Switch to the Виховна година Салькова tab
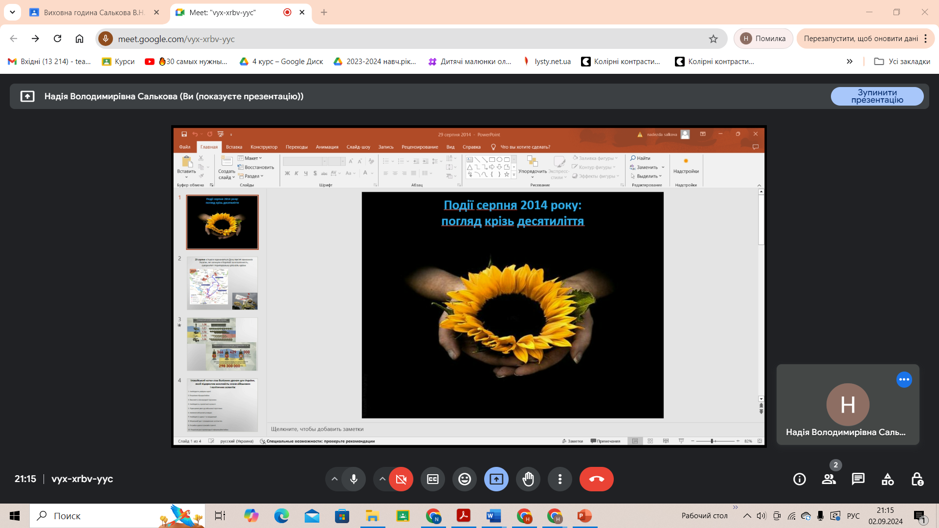 click(x=94, y=12)
